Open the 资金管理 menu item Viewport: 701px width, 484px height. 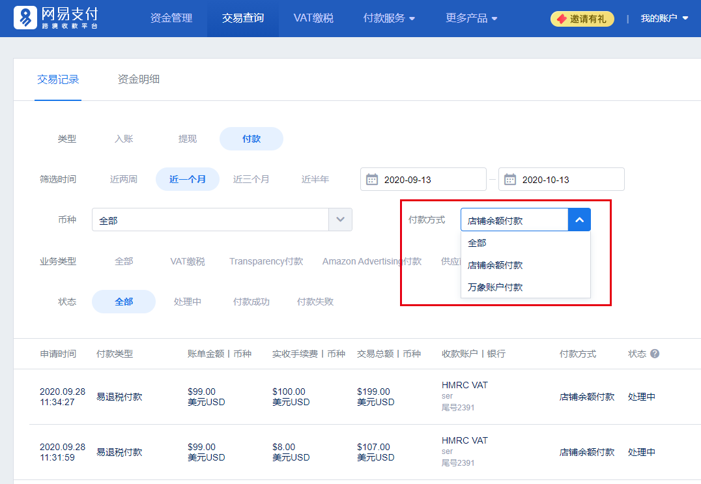[x=172, y=18]
